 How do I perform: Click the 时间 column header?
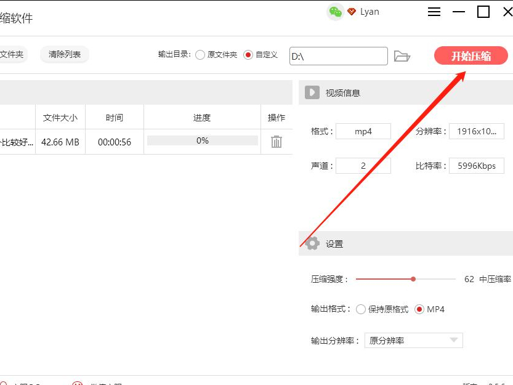[x=114, y=117]
